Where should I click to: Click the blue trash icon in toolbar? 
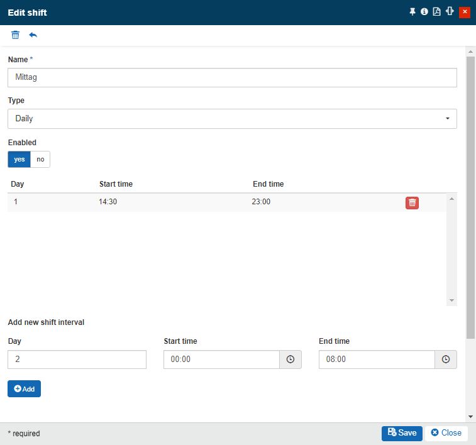point(16,35)
